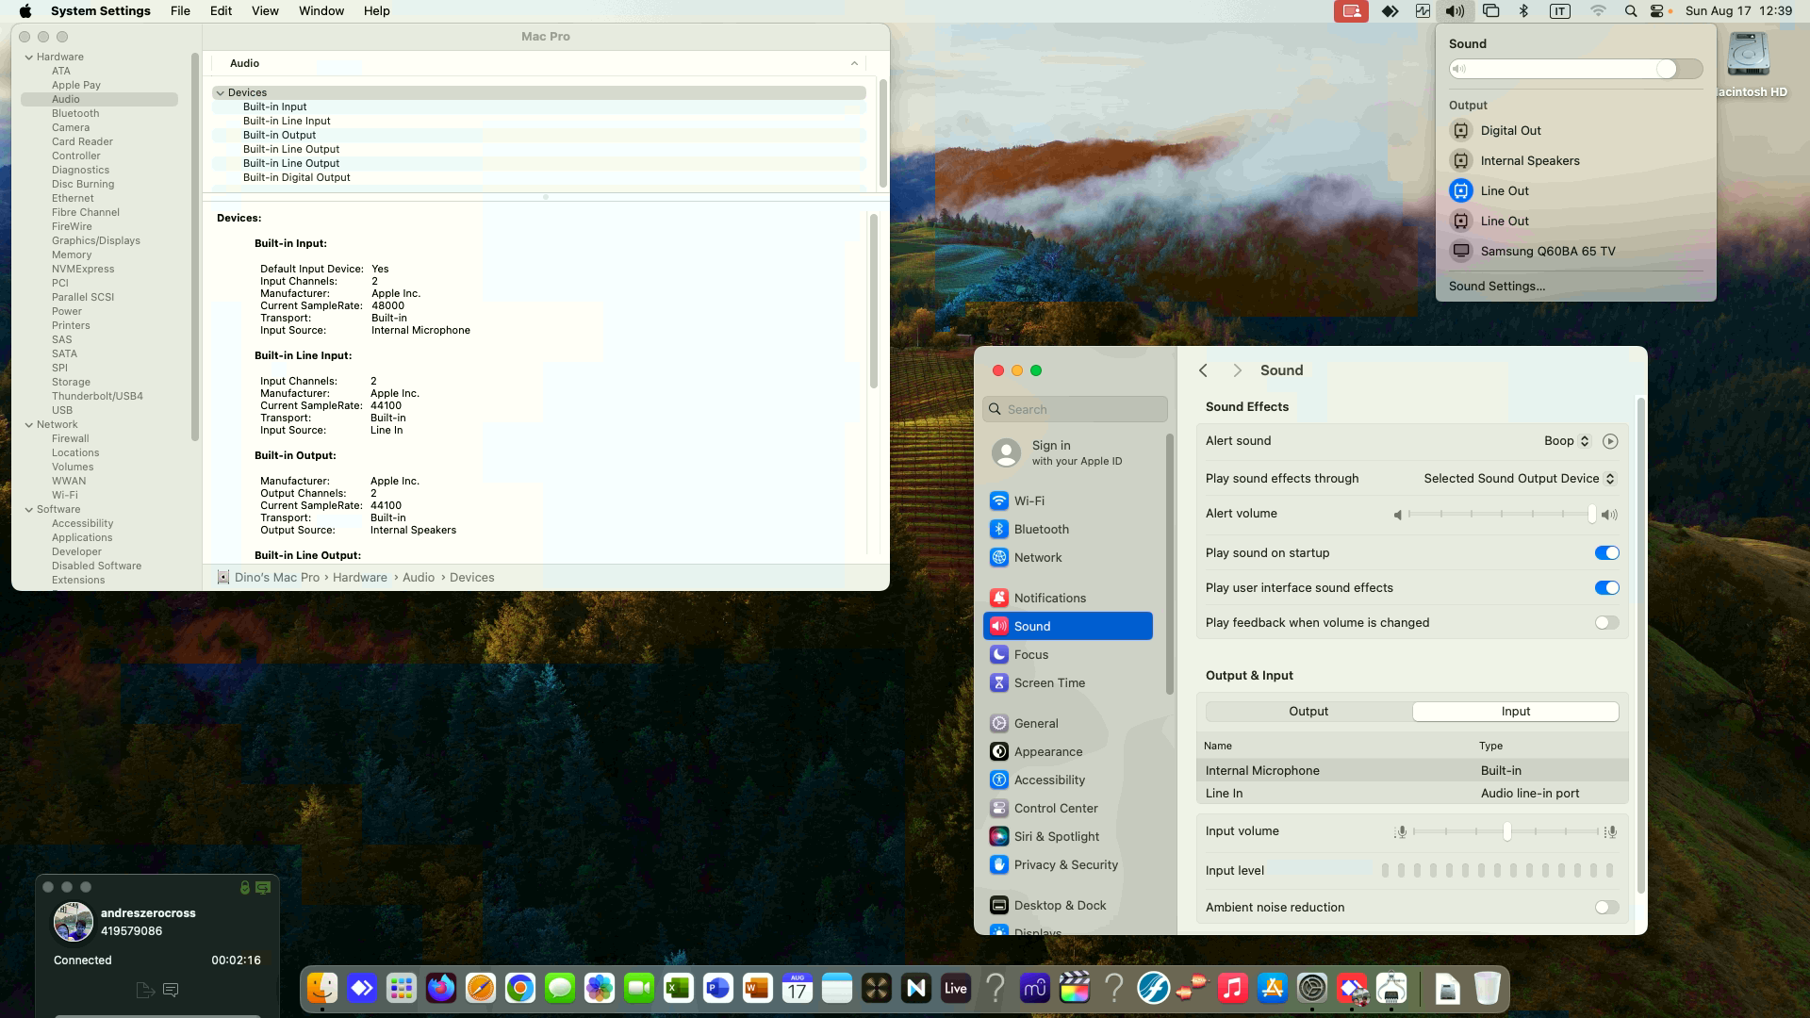Viewport: 1810px width, 1018px height.
Task: Open Sound Settings… link
Action: (x=1497, y=287)
